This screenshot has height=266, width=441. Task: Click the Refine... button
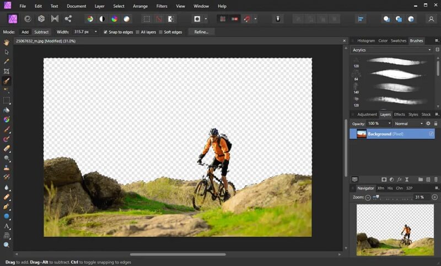point(201,32)
